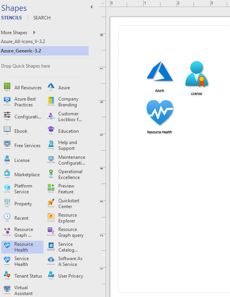Click the 'License' caption on the canvas

(x=196, y=94)
